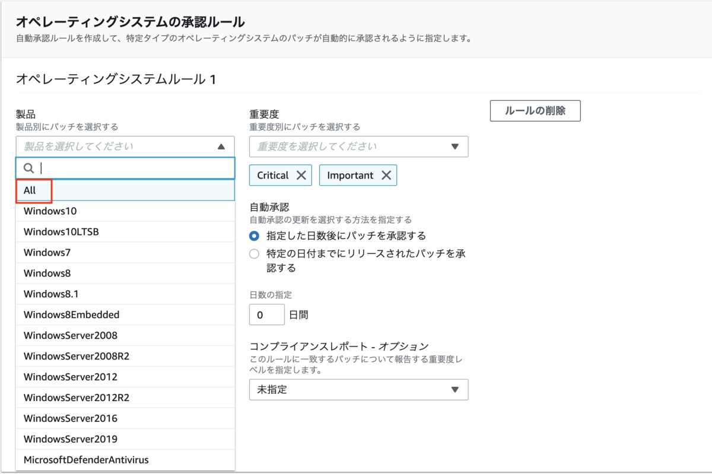Collapse the product dropdown arrow
This screenshot has width=712, height=474.
point(221,147)
